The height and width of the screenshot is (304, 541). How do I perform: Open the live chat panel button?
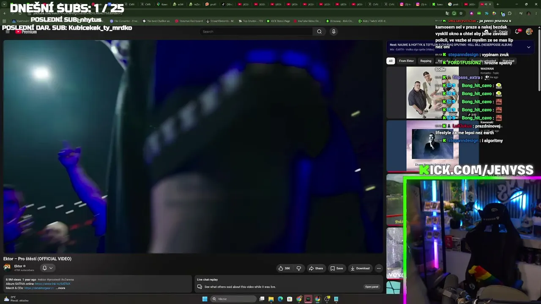pyautogui.click(x=372, y=287)
